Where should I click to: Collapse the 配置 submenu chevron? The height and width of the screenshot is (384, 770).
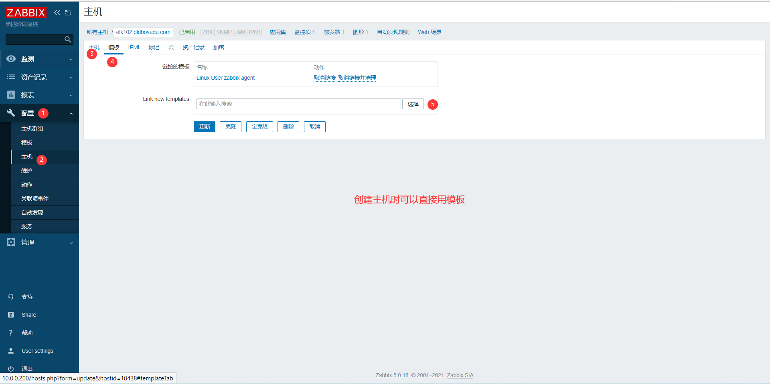[71, 113]
